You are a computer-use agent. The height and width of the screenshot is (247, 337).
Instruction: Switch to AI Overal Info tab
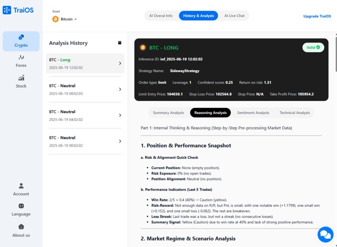pos(161,16)
